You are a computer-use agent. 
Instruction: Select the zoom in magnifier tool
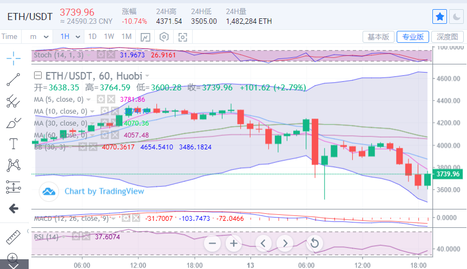coord(12,258)
